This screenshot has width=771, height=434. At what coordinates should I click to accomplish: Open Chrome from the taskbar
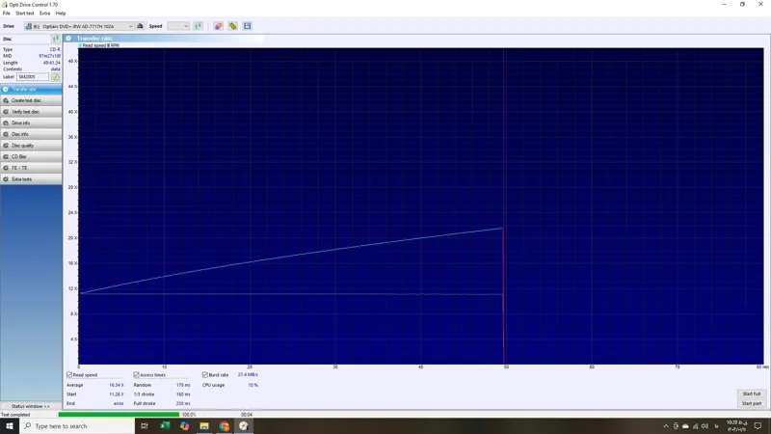pyautogui.click(x=225, y=425)
